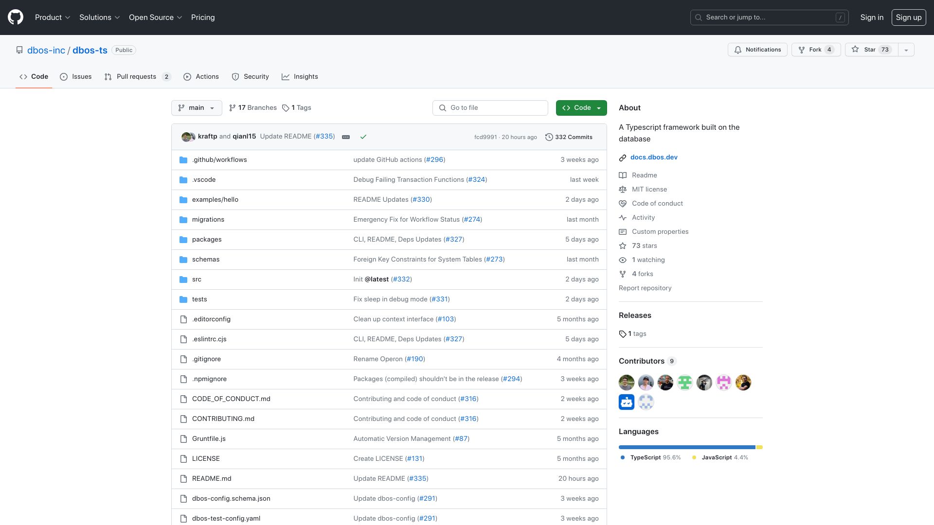Open the CONTRIBUTING.md file
The width and height of the screenshot is (934, 525).
[223, 419]
